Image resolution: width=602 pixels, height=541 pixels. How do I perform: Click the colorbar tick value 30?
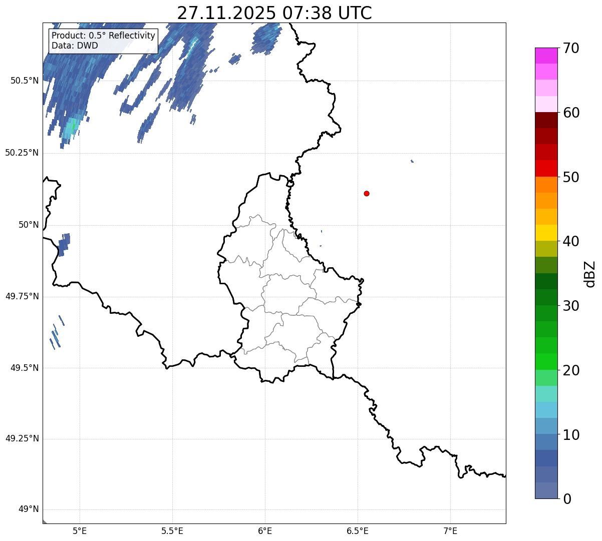pyautogui.click(x=571, y=306)
